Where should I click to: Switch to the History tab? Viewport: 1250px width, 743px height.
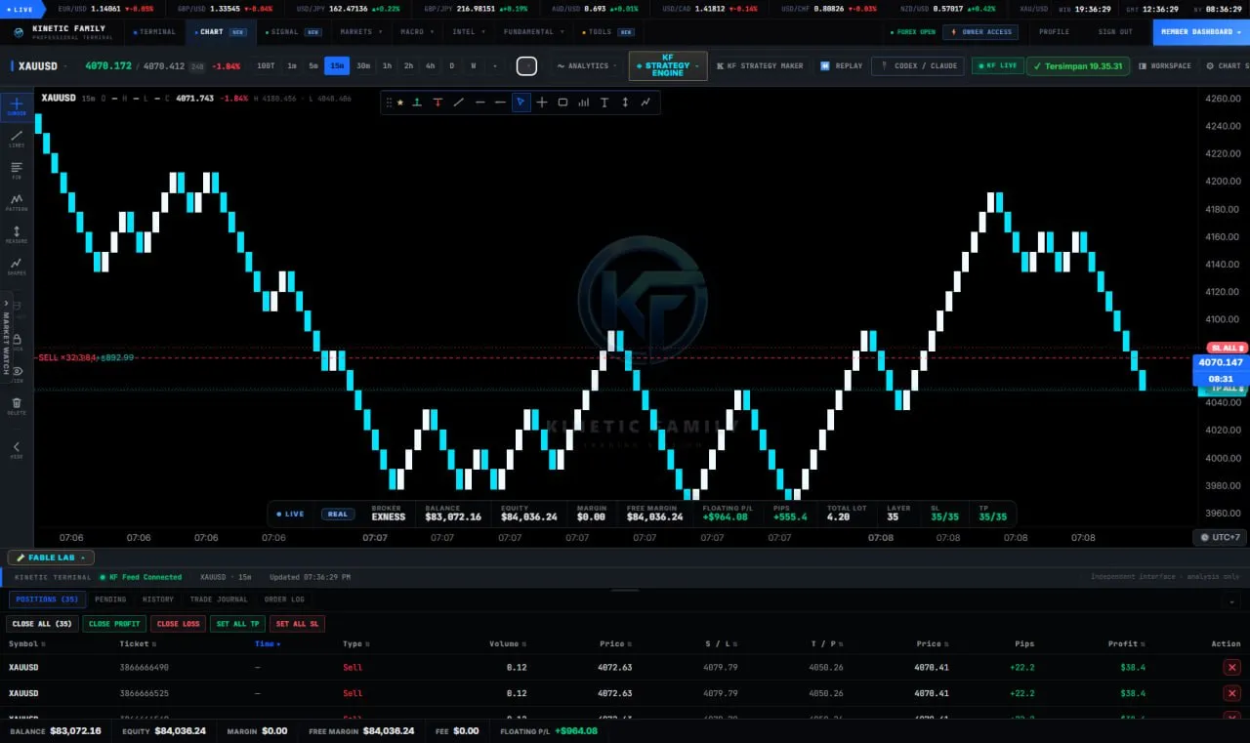158,599
